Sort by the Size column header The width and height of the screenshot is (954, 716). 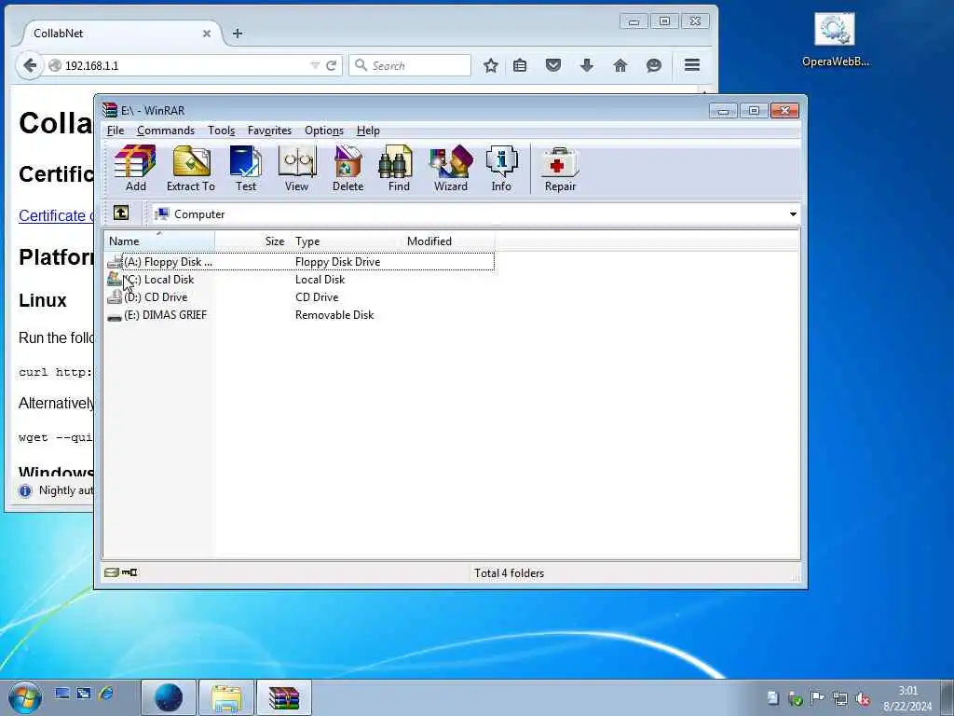click(x=252, y=241)
